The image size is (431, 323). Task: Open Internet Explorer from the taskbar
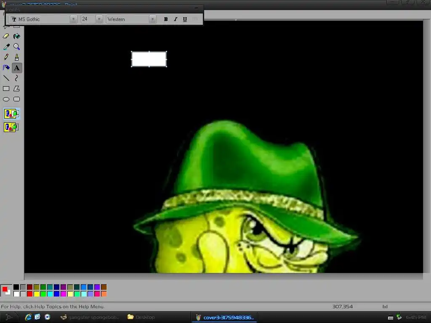(28, 317)
